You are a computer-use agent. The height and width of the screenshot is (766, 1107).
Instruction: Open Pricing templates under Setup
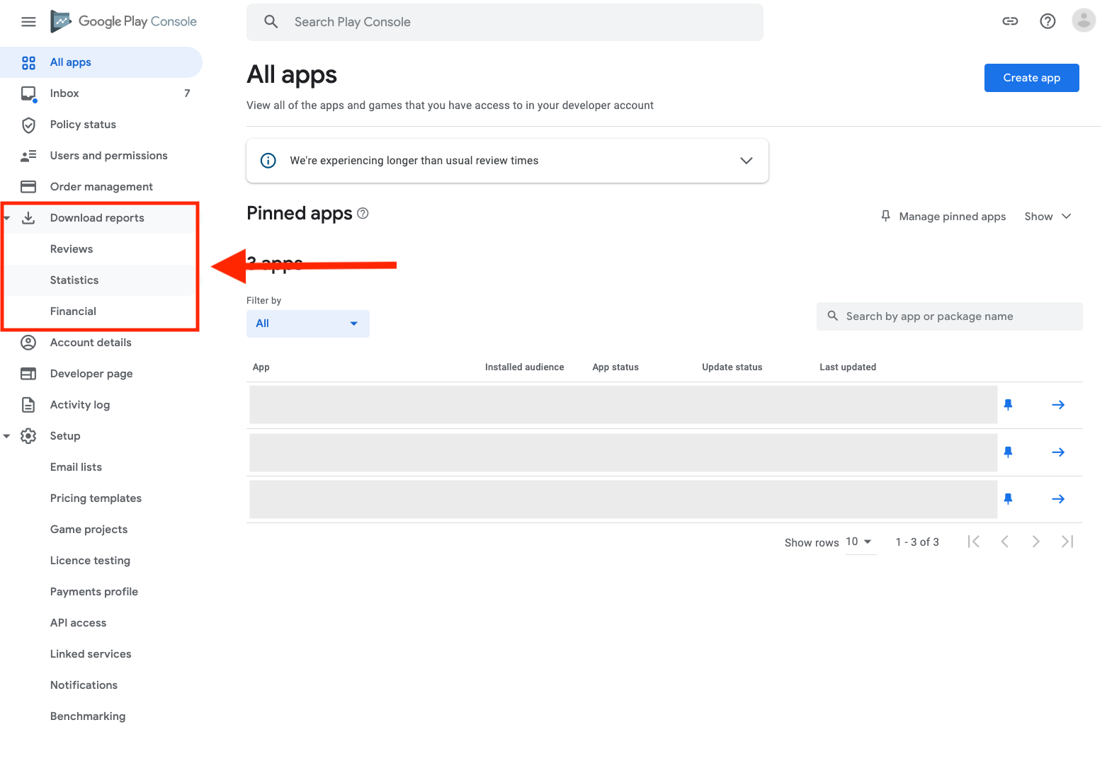(x=96, y=498)
